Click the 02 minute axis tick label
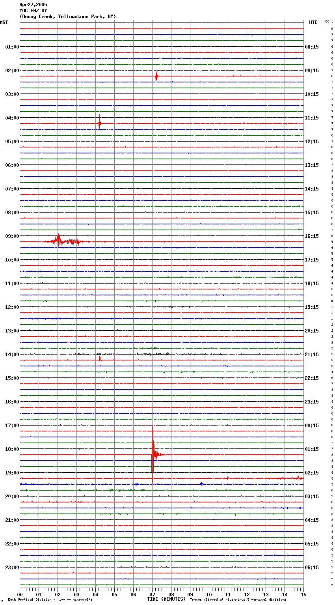This screenshot has width=335, height=605. tap(58, 594)
